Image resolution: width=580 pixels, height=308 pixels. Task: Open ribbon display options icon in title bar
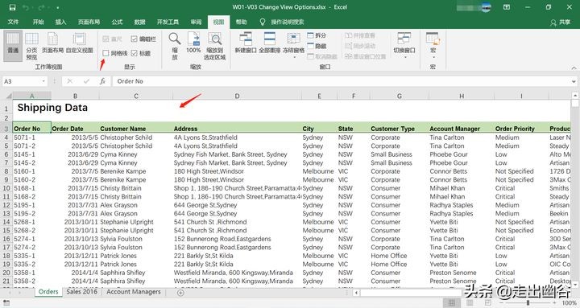(x=507, y=7)
